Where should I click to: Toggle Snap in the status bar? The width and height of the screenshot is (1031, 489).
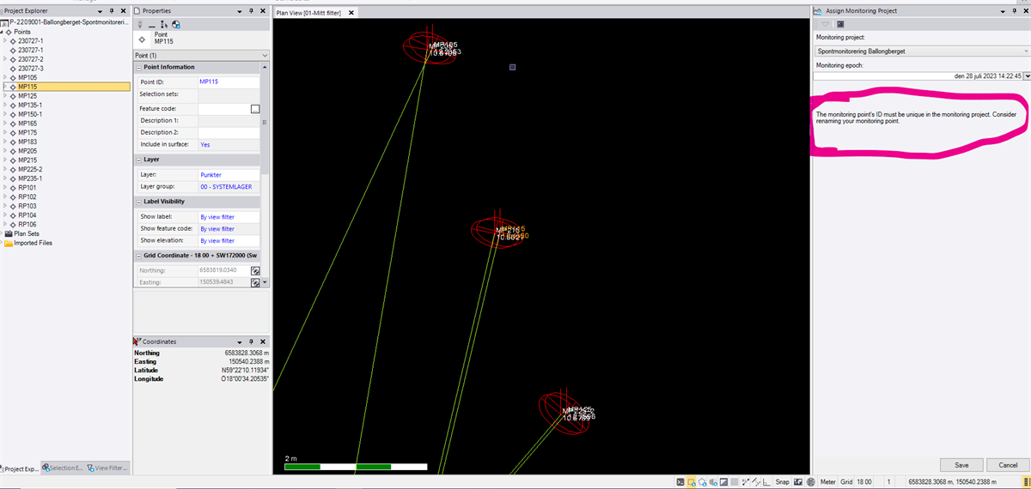(x=782, y=482)
